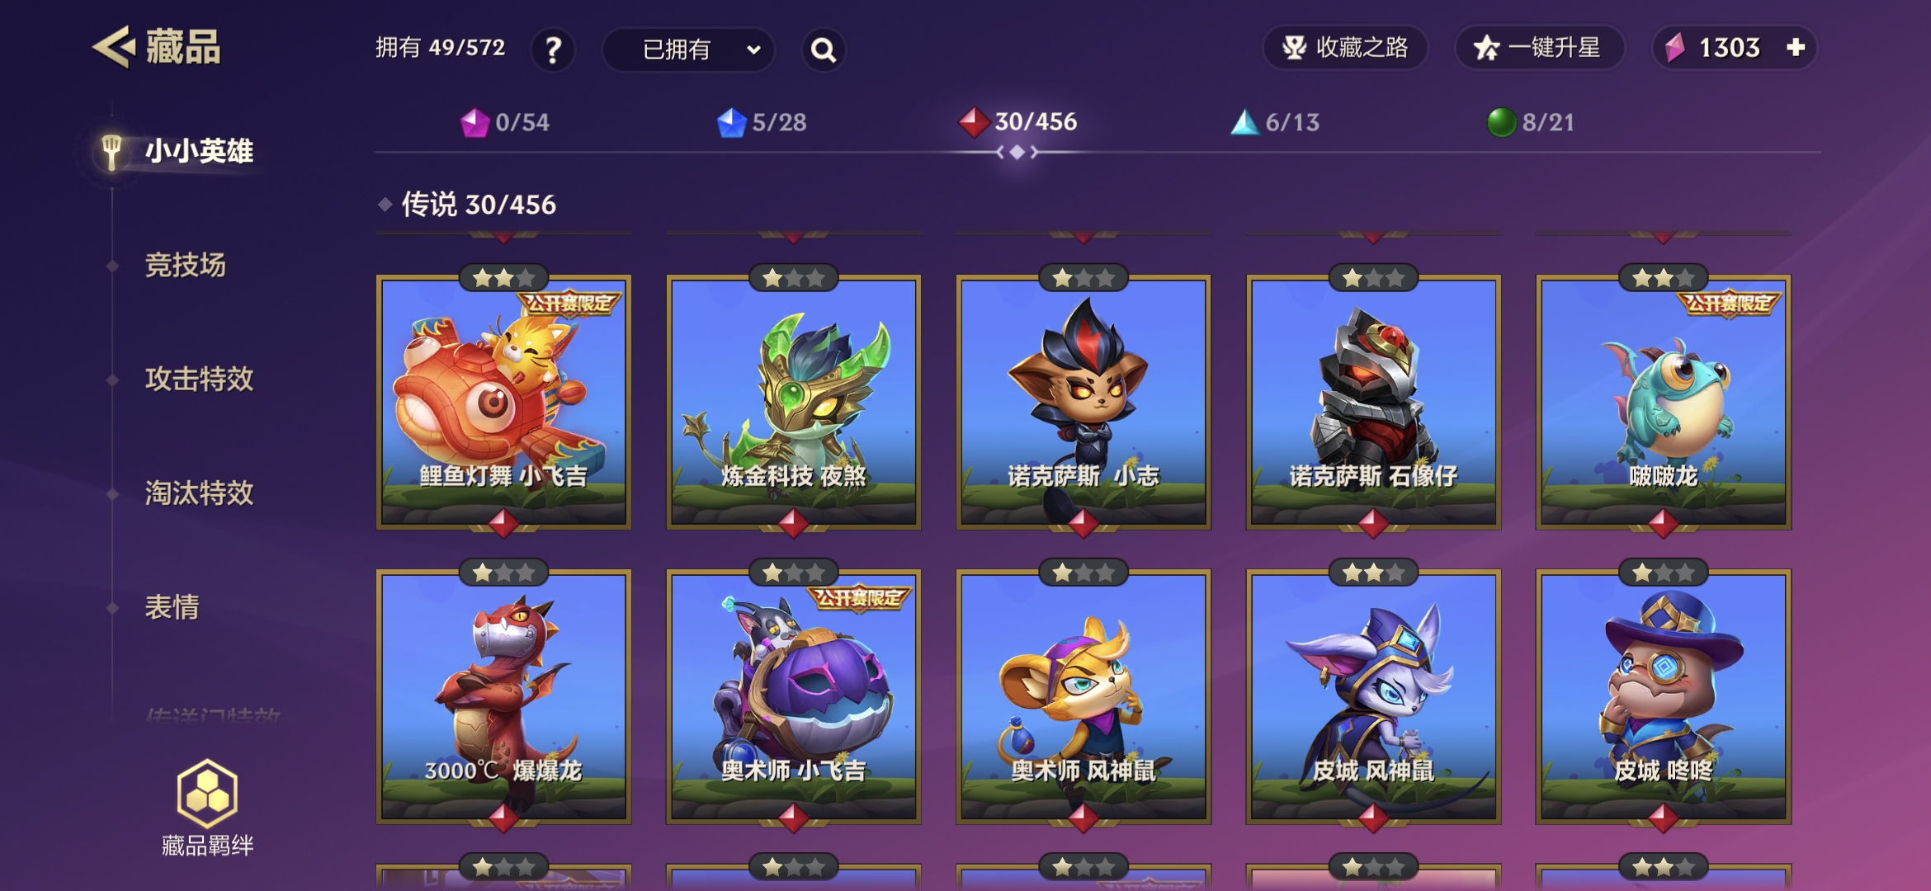Screen dimensions: 1931x891
Task: Add gems with the plus icon
Action: click(x=1796, y=48)
